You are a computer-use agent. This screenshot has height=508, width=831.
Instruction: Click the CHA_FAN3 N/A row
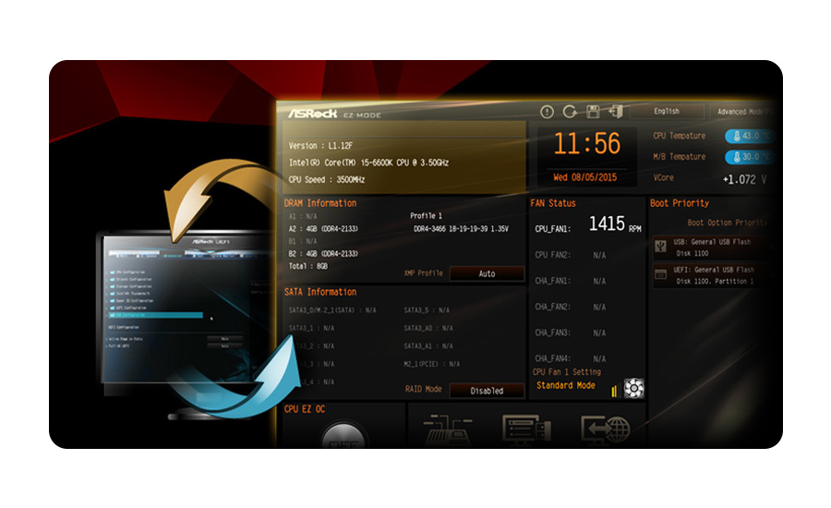point(571,333)
